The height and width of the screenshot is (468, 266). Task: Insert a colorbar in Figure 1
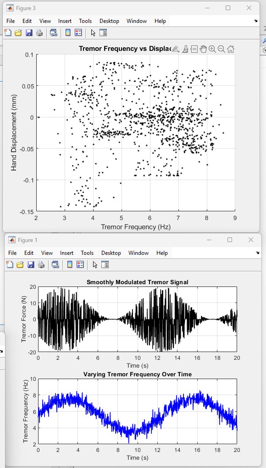tap(70, 265)
